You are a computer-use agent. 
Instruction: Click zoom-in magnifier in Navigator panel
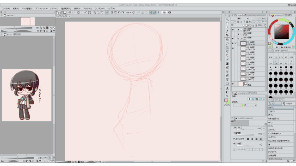point(44,28)
